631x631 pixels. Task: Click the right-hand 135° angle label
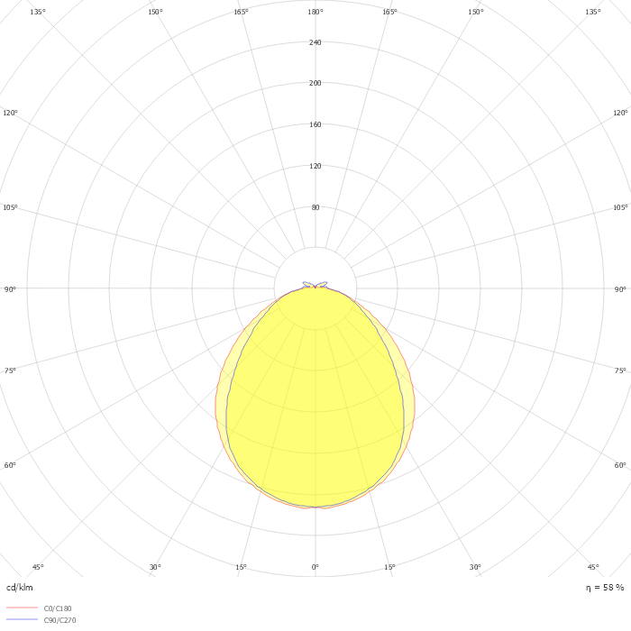point(593,12)
